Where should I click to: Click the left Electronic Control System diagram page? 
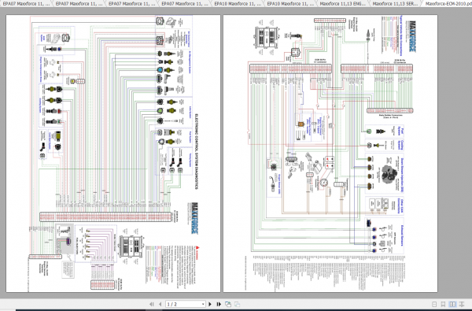tap(113, 154)
